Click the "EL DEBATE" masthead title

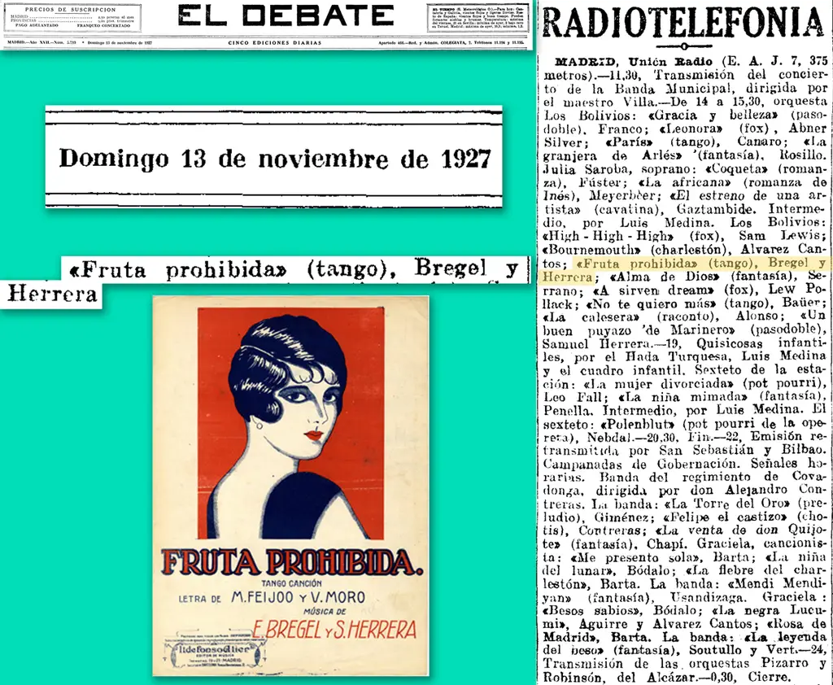(x=286, y=16)
